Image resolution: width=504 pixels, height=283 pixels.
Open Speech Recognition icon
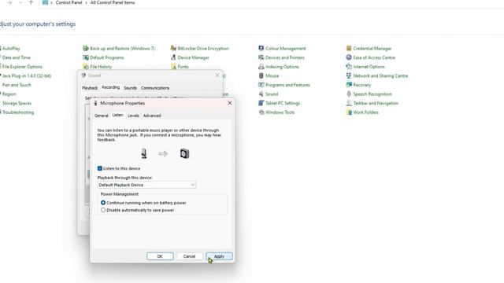click(x=349, y=94)
